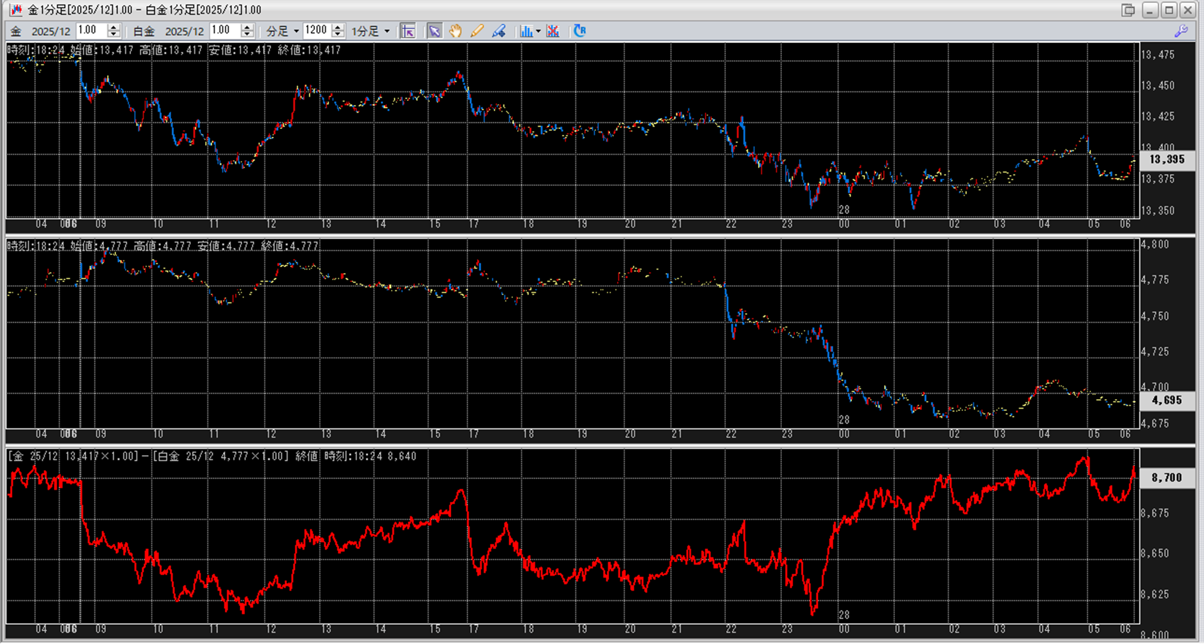Screen dimensions: 1204x644
Task: Expand the 1分足 timeframe dropdown
Action: tap(371, 31)
